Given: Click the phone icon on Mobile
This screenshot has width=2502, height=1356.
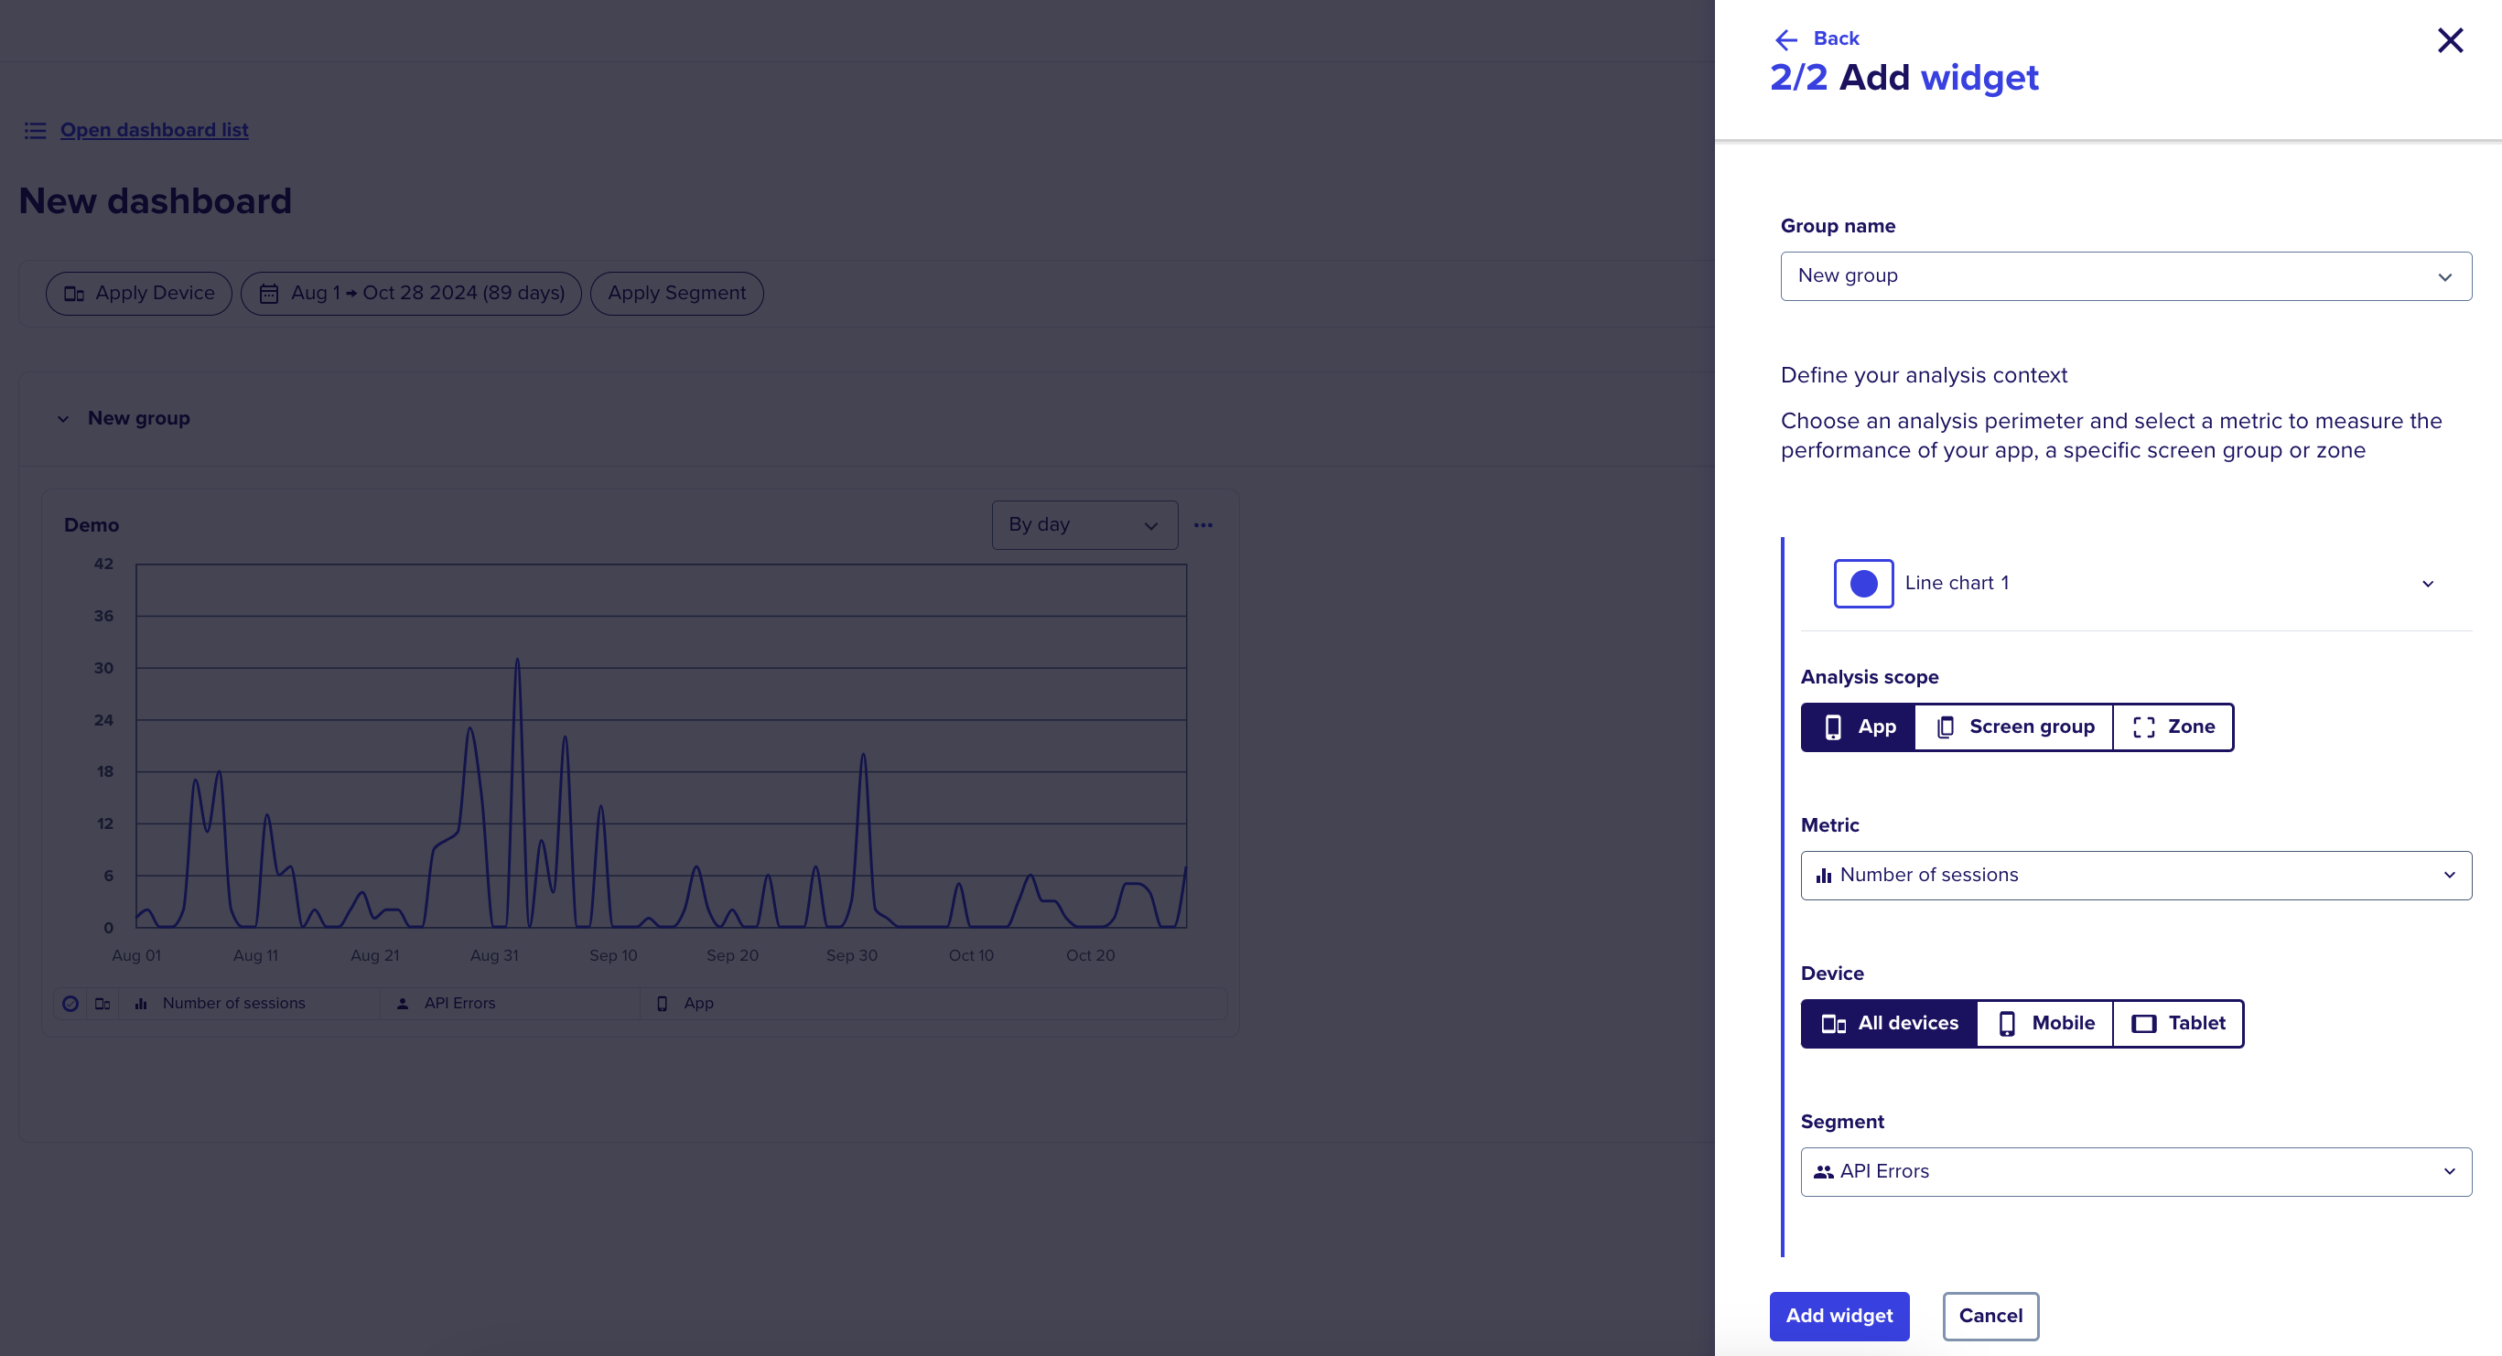Looking at the screenshot, I should click(x=2007, y=1023).
